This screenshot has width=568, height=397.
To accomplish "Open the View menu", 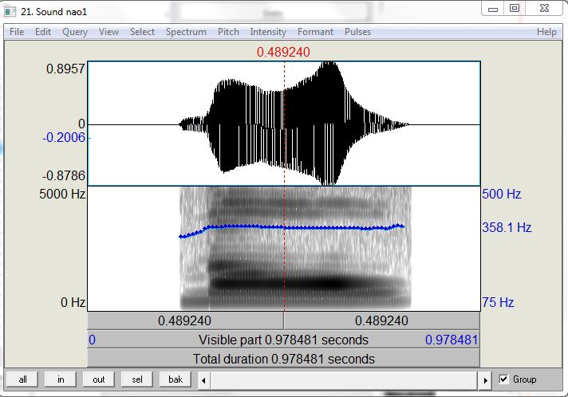I will (x=108, y=32).
